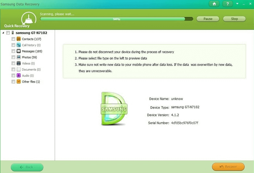Click the orange Other files icon

[19, 81]
